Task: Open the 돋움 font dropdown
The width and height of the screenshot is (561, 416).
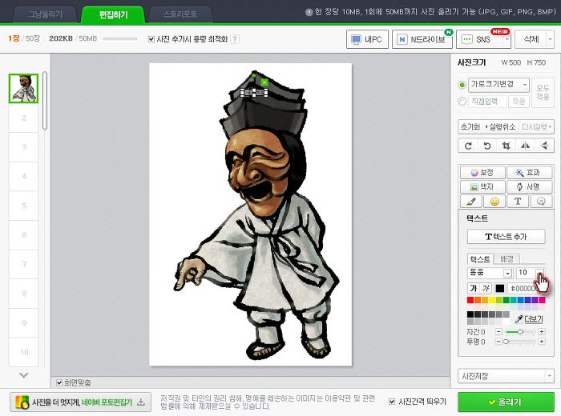Action: click(x=490, y=273)
